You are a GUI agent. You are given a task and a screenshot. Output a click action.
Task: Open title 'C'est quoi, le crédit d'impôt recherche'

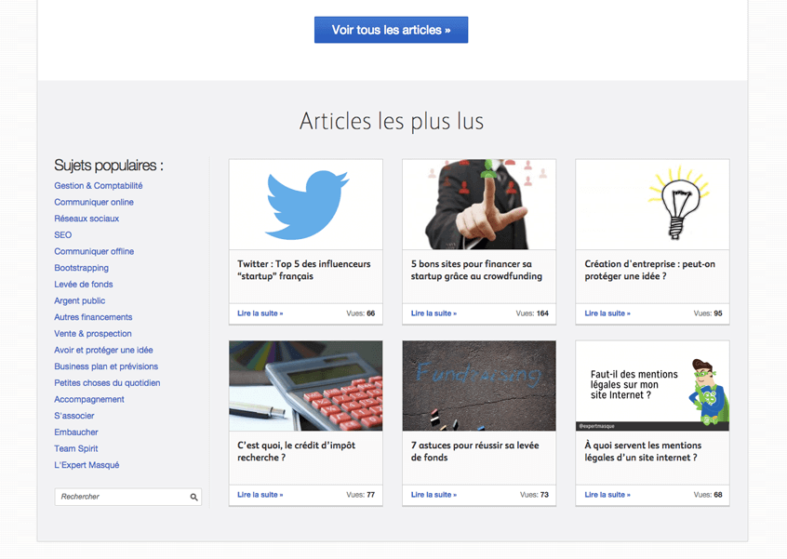pyautogui.click(x=296, y=451)
